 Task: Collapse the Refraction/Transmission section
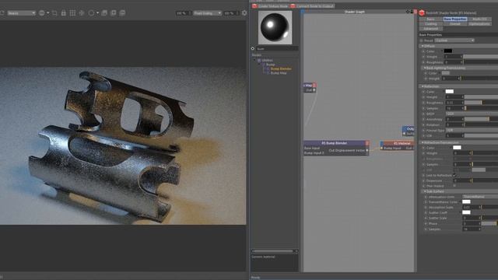click(x=423, y=142)
